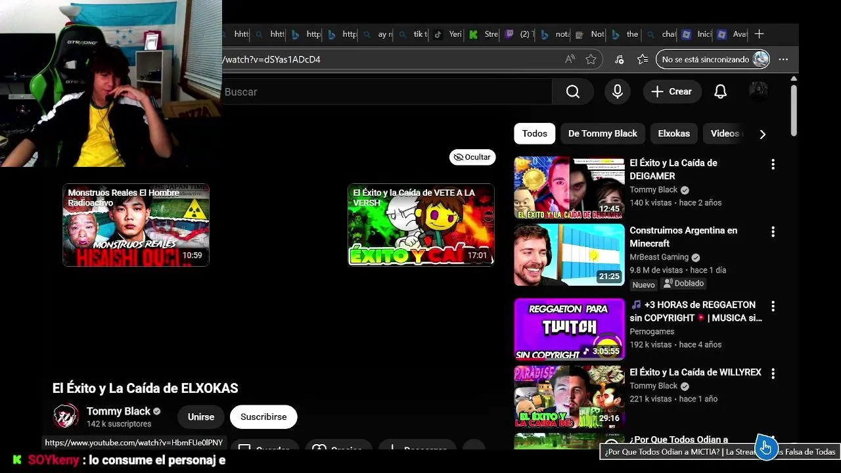Open the YouTube account avatar menu
The height and width of the screenshot is (473, 841).
(x=759, y=92)
